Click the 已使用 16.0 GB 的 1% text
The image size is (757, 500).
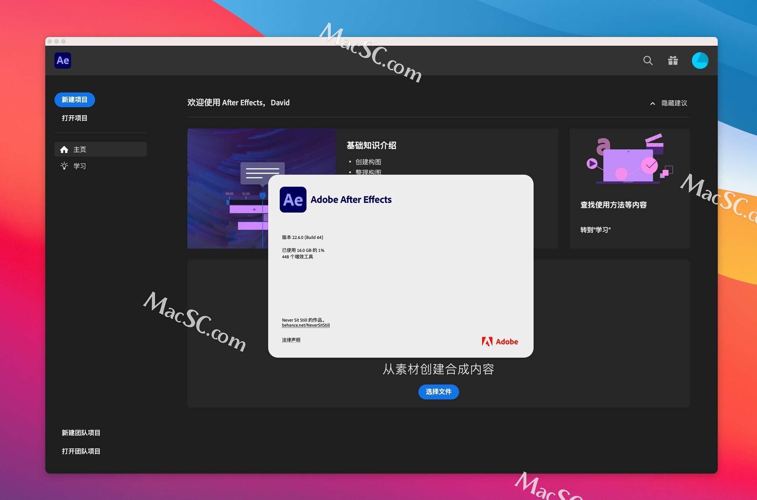[x=303, y=250]
